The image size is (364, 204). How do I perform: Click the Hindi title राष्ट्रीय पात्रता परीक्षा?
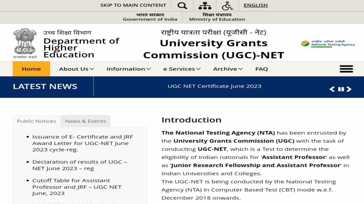pyautogui.click(x=214, y=32)
